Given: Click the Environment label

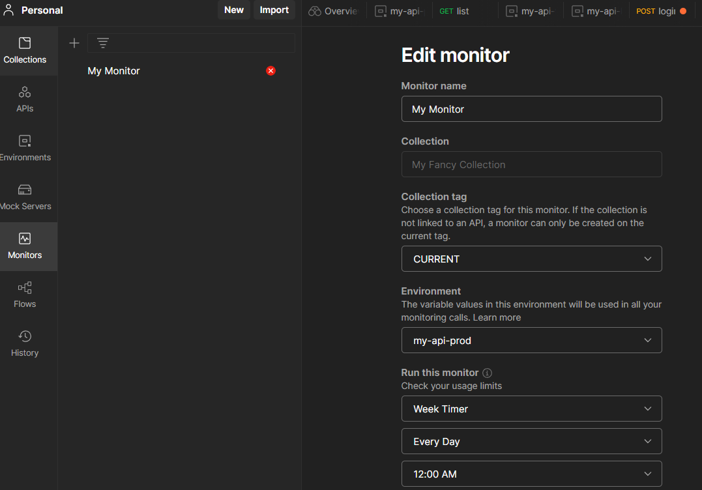Looking at the screenshot, I should tap(431, 291).
